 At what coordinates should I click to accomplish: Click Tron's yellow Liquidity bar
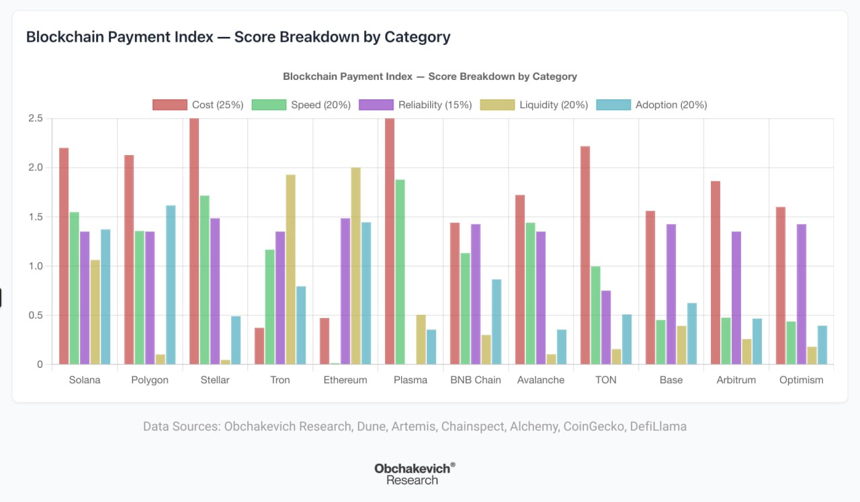291,269
